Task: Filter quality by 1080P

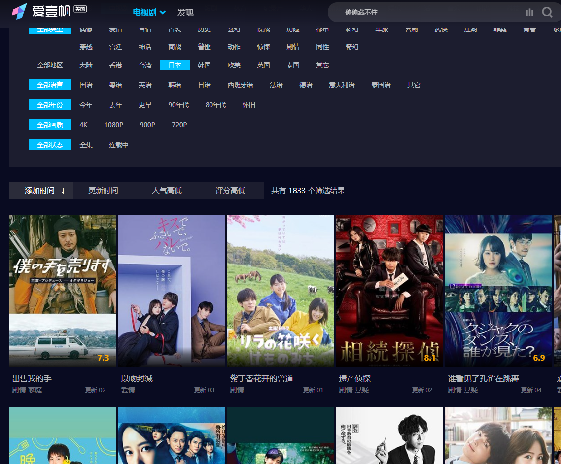Action: [x=114, y=125]
